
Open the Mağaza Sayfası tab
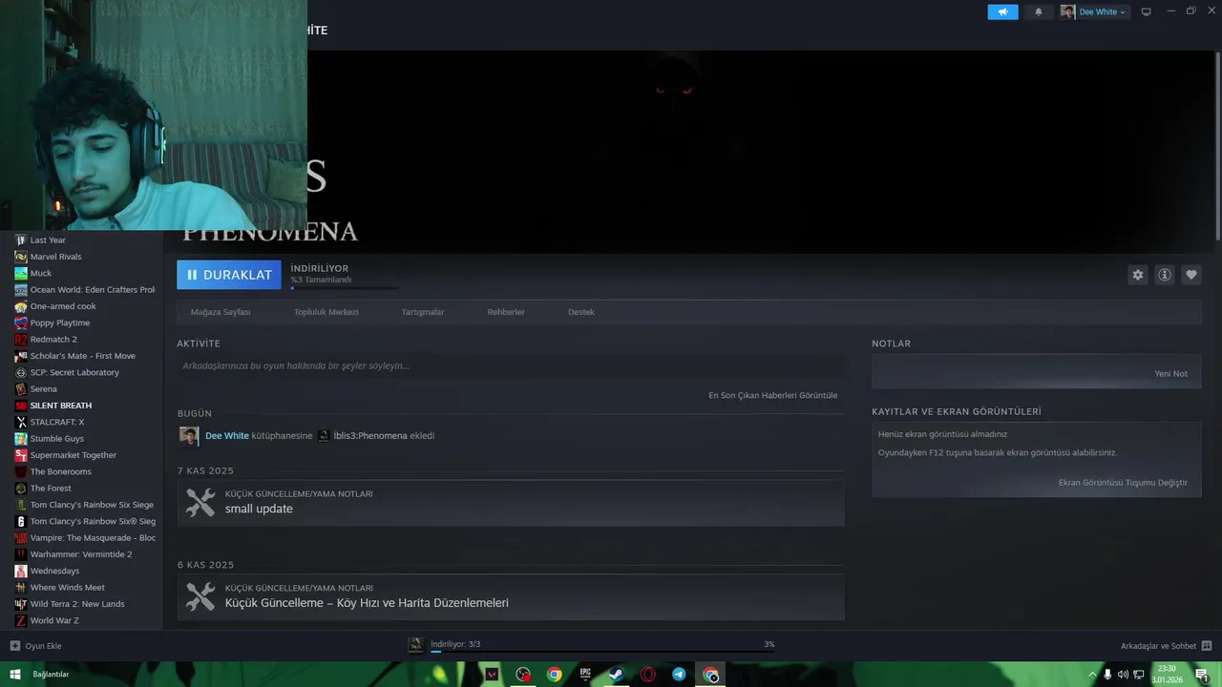pyautogui.click(x=221, y=312)
